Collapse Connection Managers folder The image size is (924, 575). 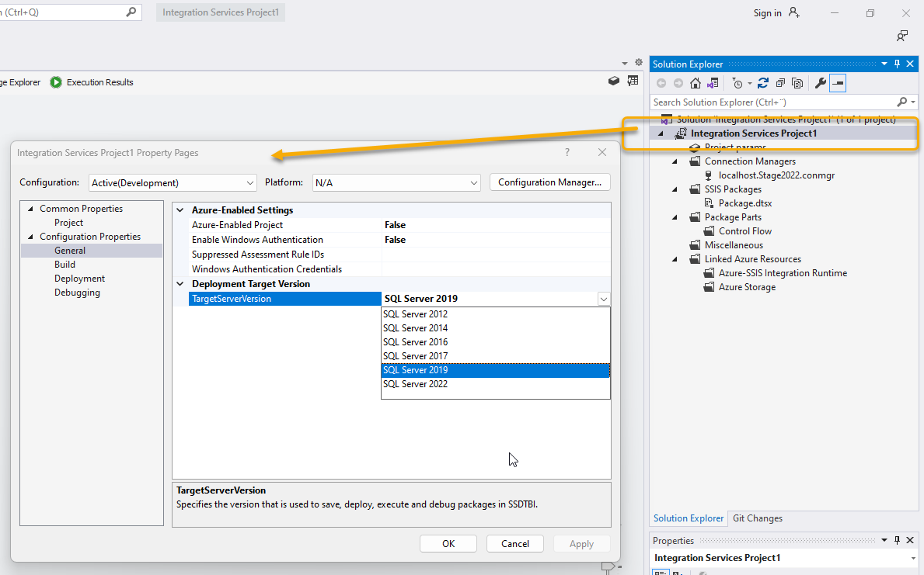tap(675, 162)
